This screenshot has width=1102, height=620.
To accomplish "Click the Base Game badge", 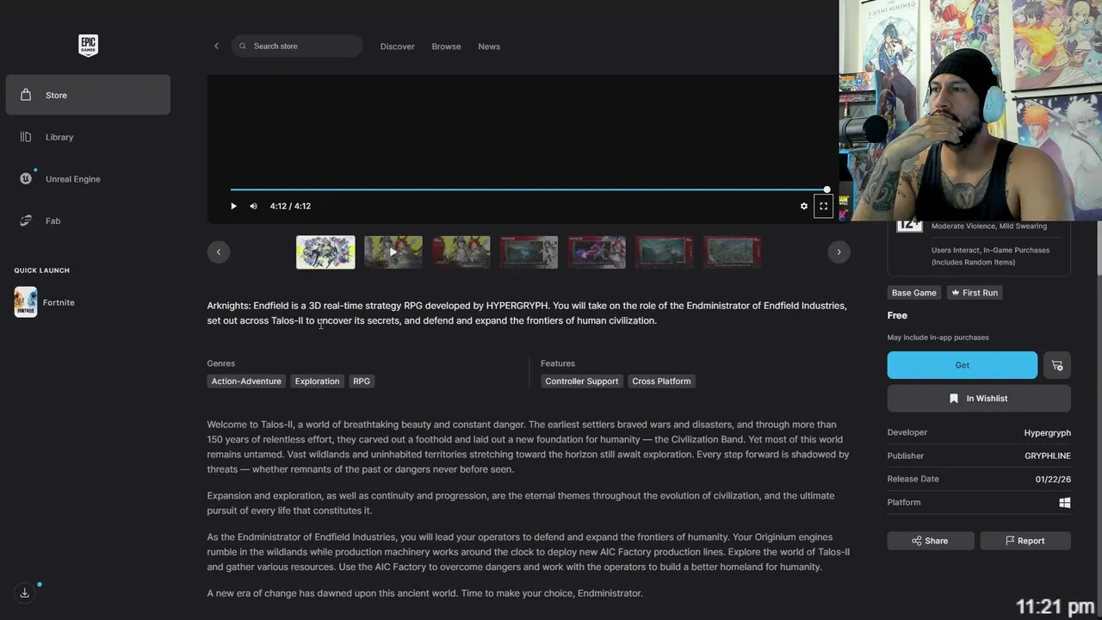I will coord(914,293).
